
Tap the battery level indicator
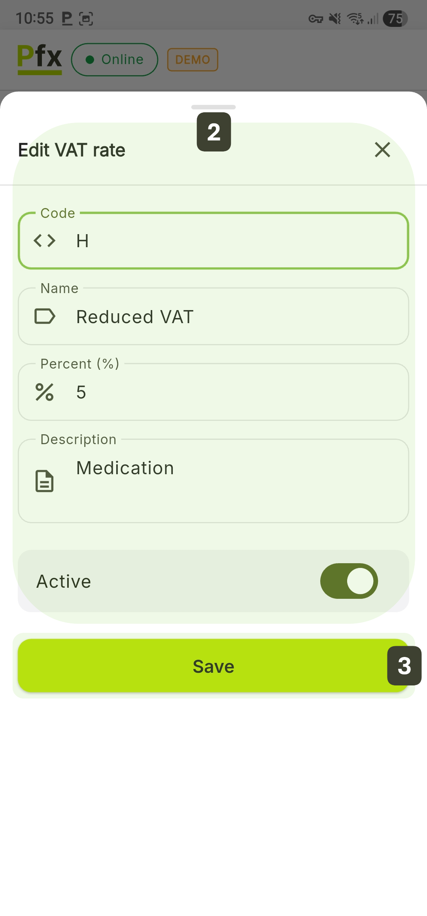tap(395, 19)
